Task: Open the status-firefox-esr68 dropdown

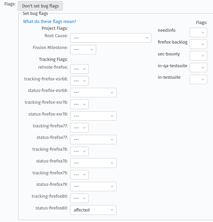Action: (93, 93)
